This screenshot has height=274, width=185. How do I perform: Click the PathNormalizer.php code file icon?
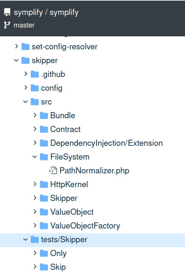(53, 171)
